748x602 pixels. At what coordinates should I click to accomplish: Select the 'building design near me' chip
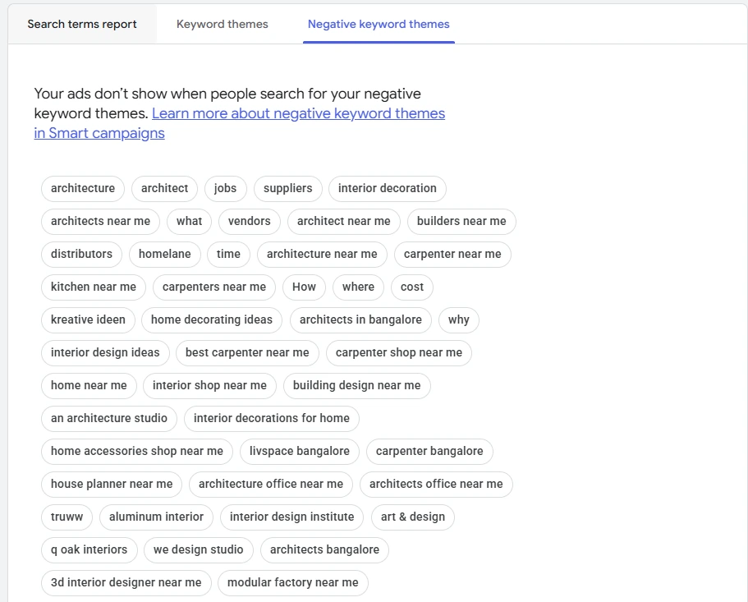tap(357, 386)
